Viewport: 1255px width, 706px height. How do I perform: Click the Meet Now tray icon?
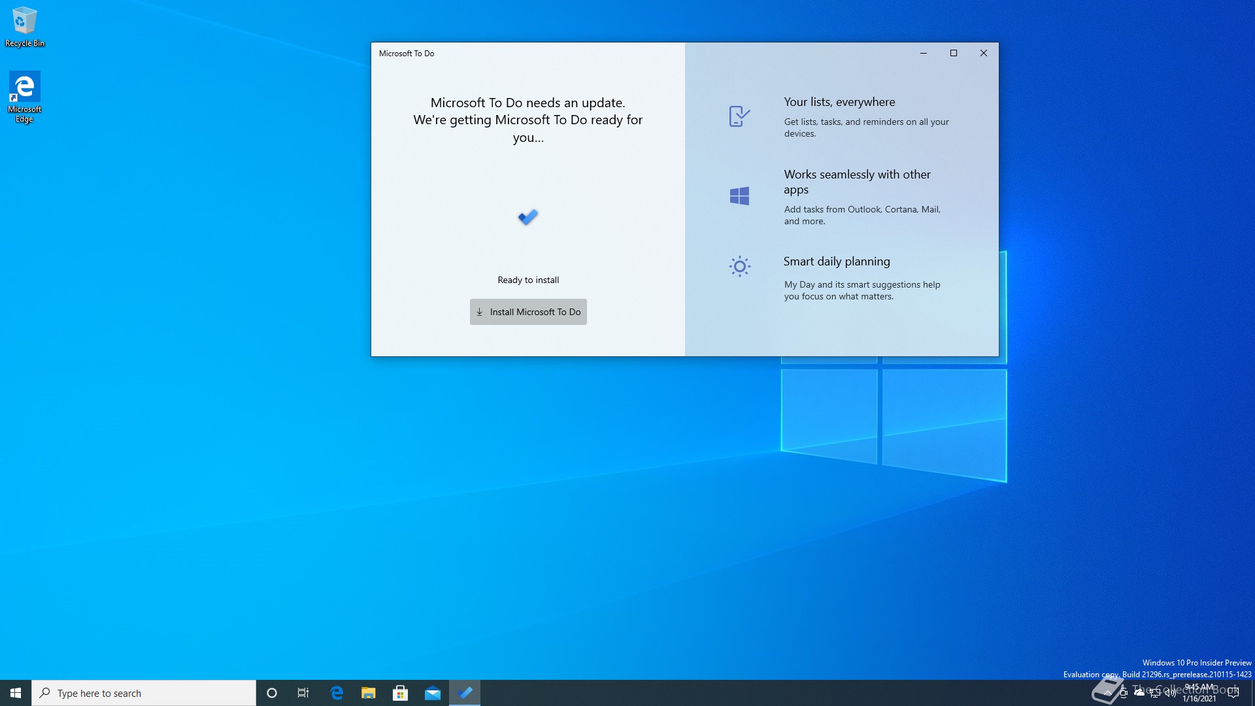pyautogui.click(x=1124, y=693)
